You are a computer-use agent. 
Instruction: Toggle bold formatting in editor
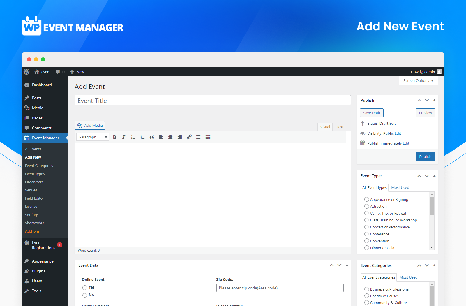coord(114,137)
